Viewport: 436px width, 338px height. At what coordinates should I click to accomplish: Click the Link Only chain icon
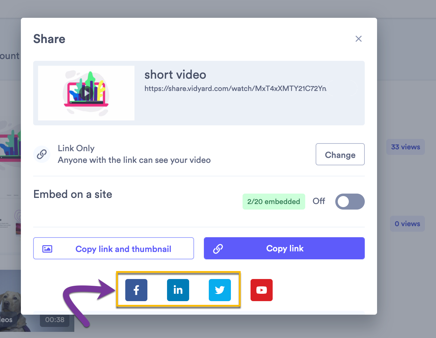coord(42,154)
